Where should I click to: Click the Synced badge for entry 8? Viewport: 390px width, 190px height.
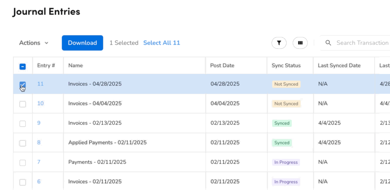(282, 143)
